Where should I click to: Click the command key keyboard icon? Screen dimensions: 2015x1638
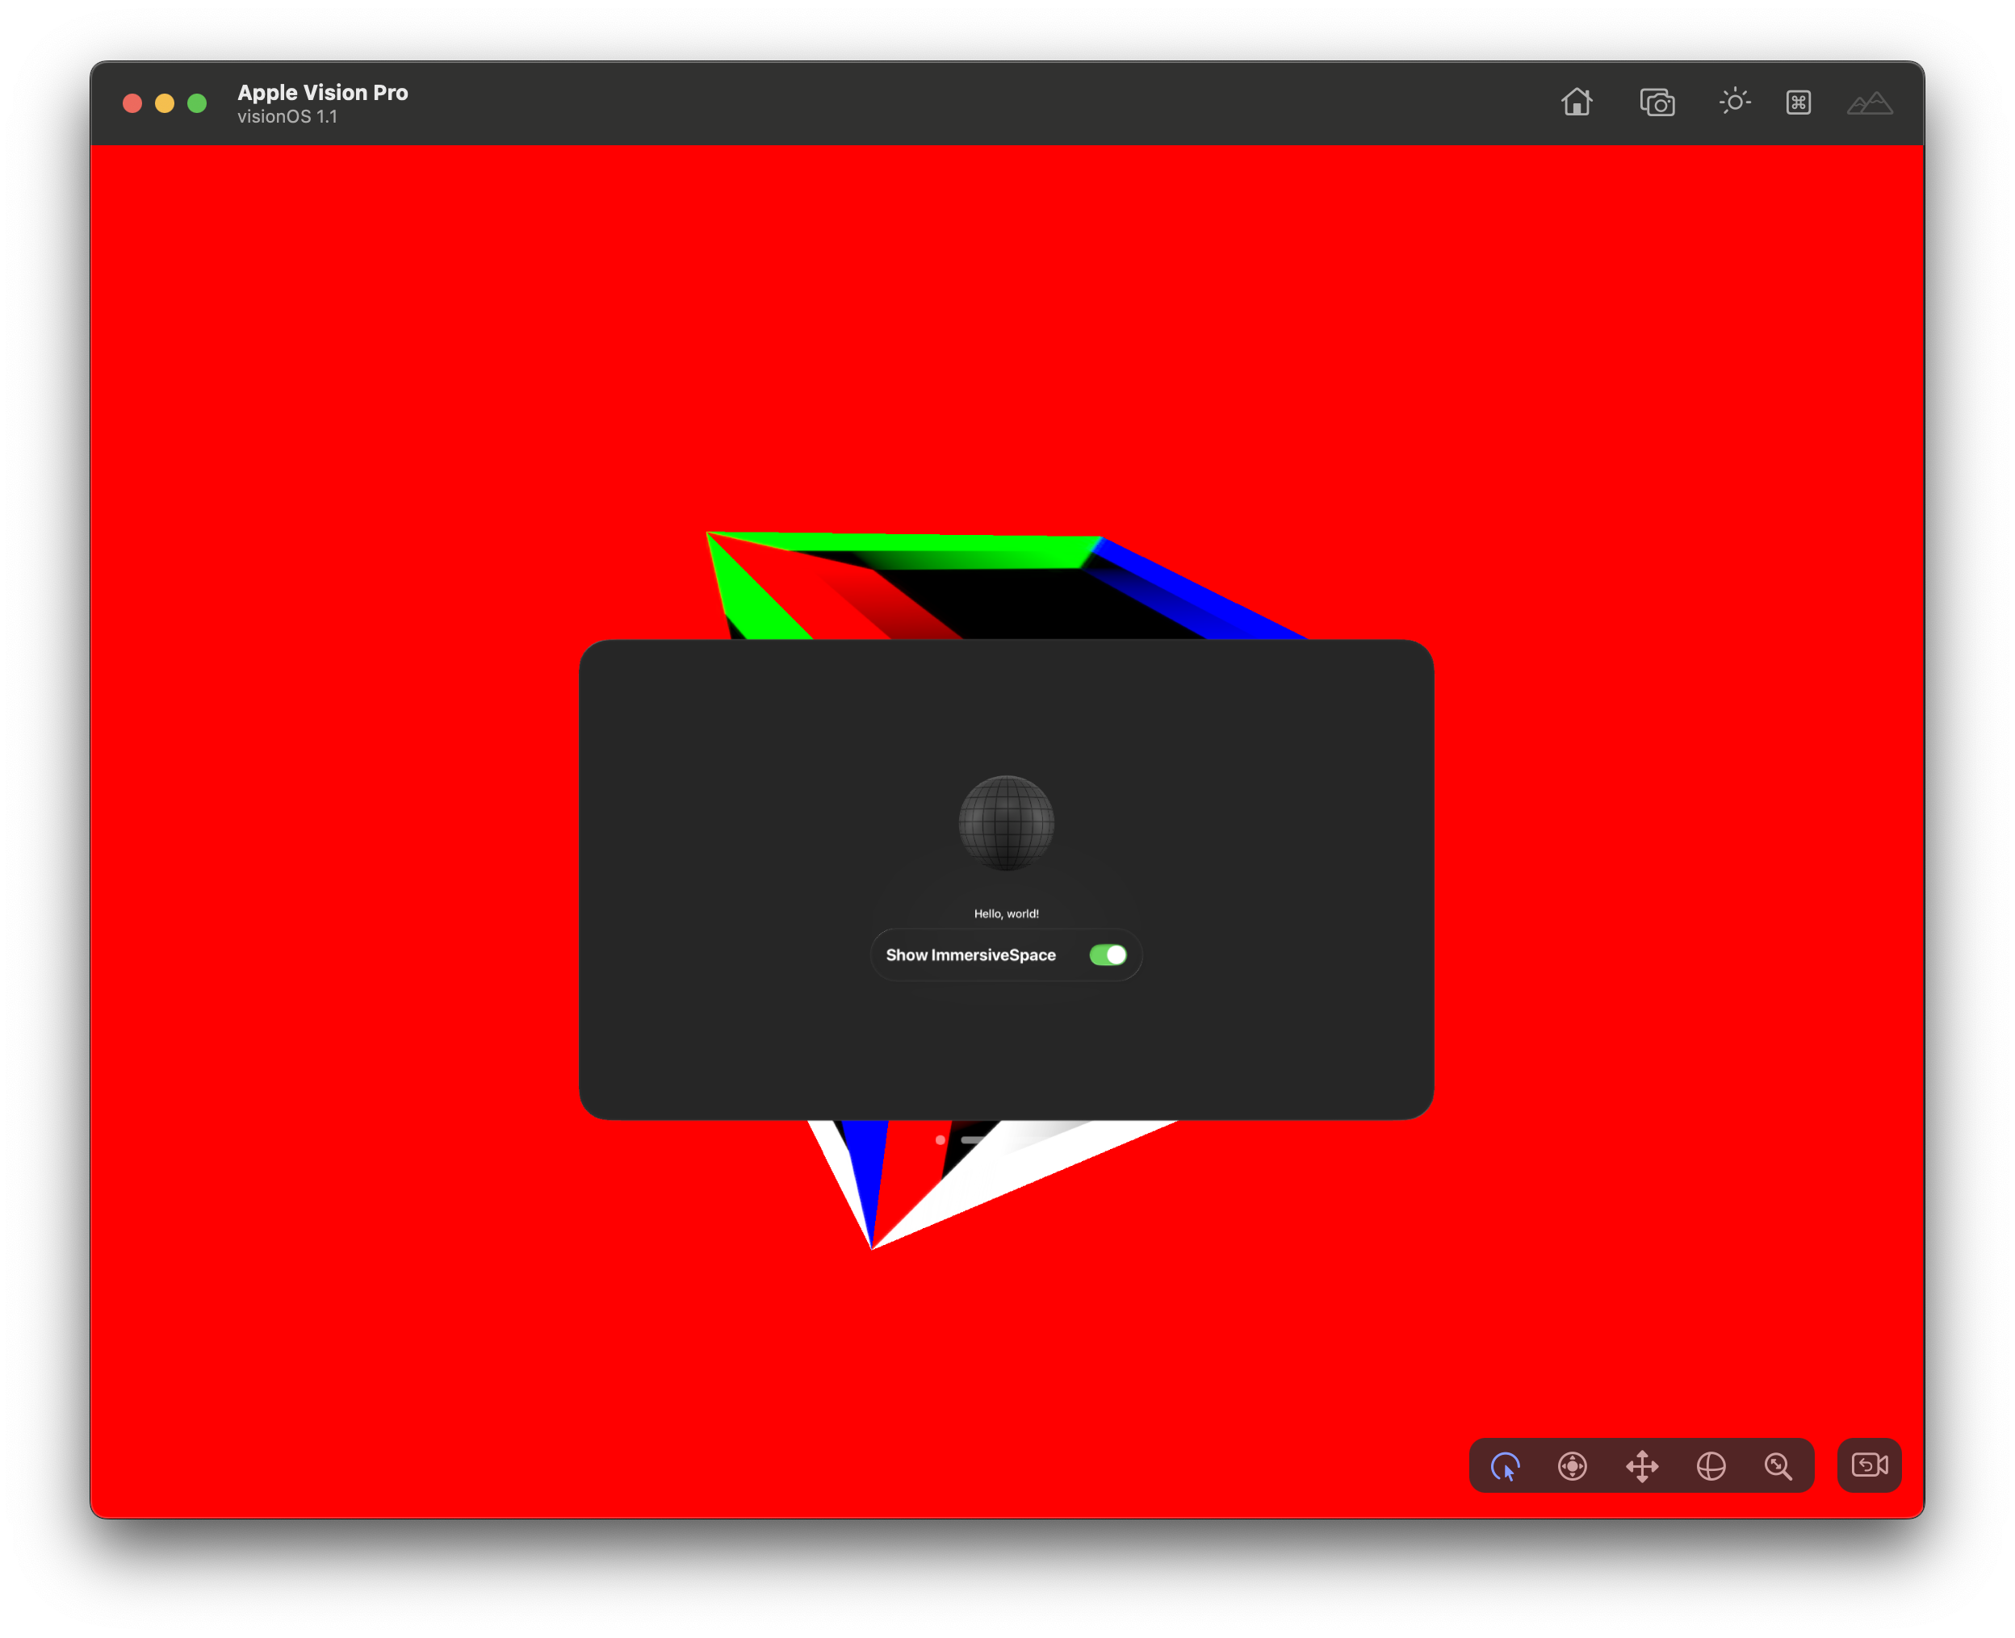[1798, 102]
